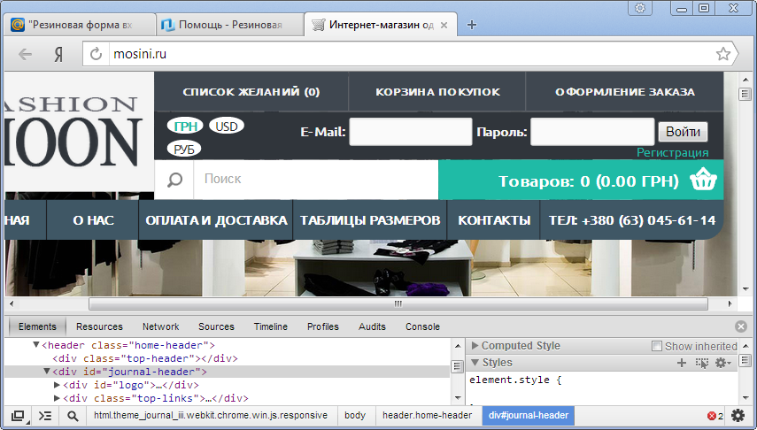Image resolution: width=757 pixels, height=430 pixels.
Task: Open the Network panel tab
Action: [161, 326]
